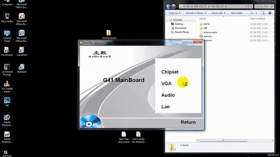280x157 pixels.
Task: Select VLC media player icon
Action: click(7, 87)
